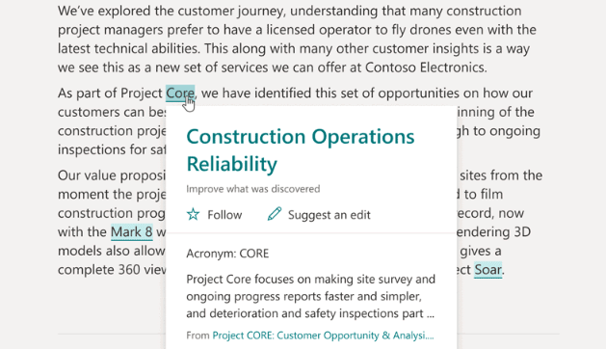Expand the truncated description ellipsis
This screenshot has width=606, height=349.
click(x=431, y=313)
